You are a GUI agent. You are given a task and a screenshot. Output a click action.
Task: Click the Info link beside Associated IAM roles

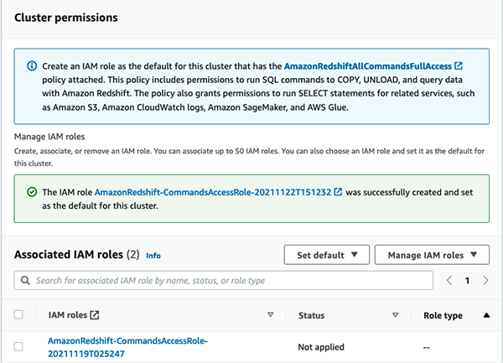[x=153, y=255]
